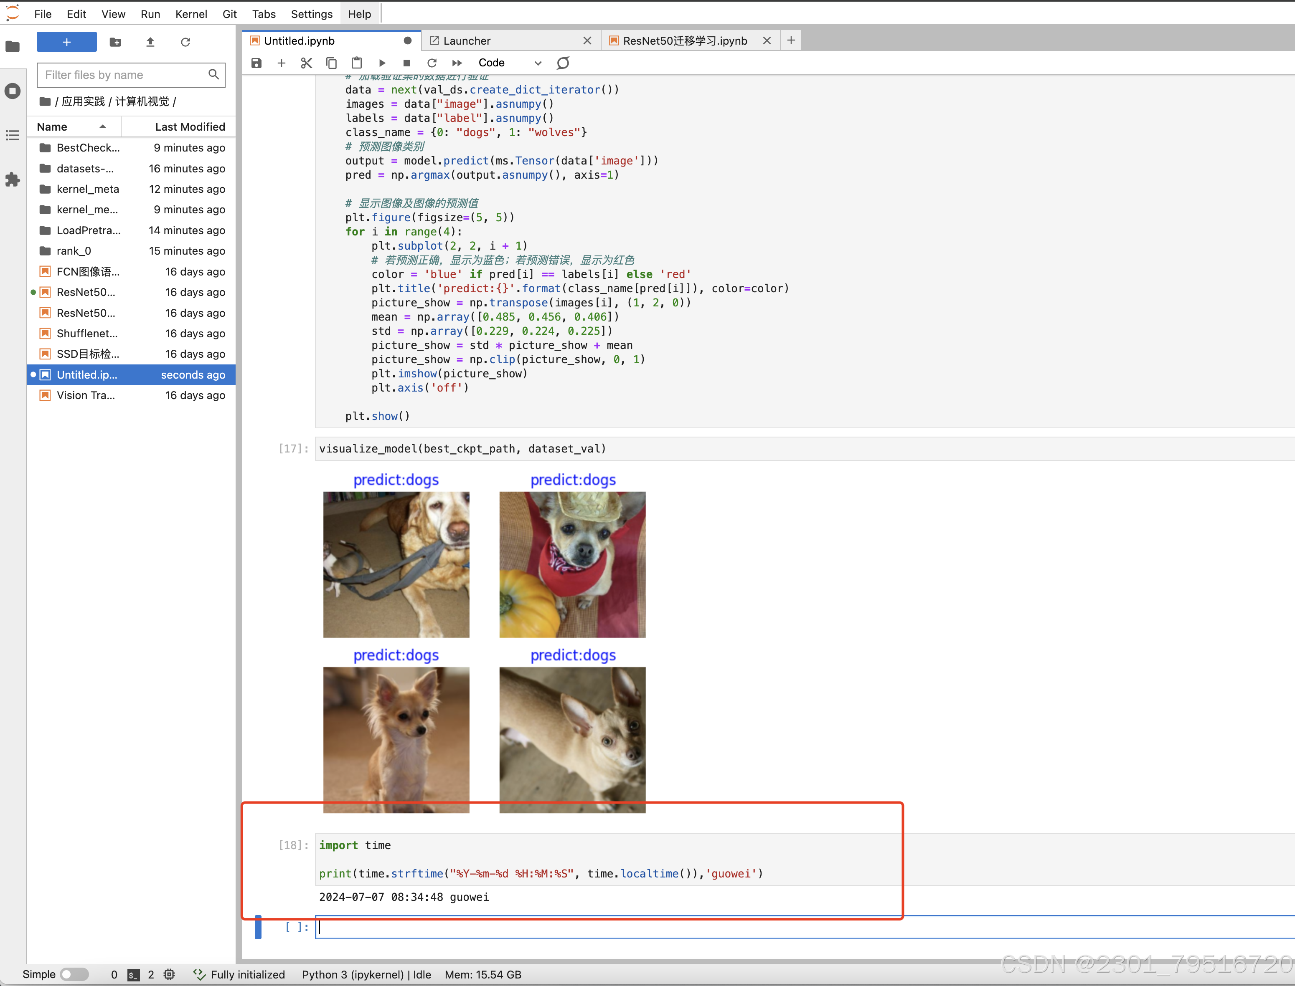Click the Run selected cell play button

coord(382,63)
